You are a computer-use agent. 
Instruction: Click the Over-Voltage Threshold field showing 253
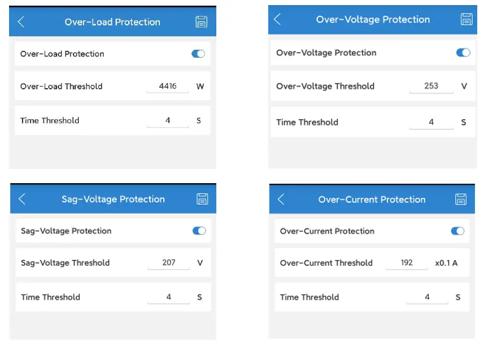(431, 86)
